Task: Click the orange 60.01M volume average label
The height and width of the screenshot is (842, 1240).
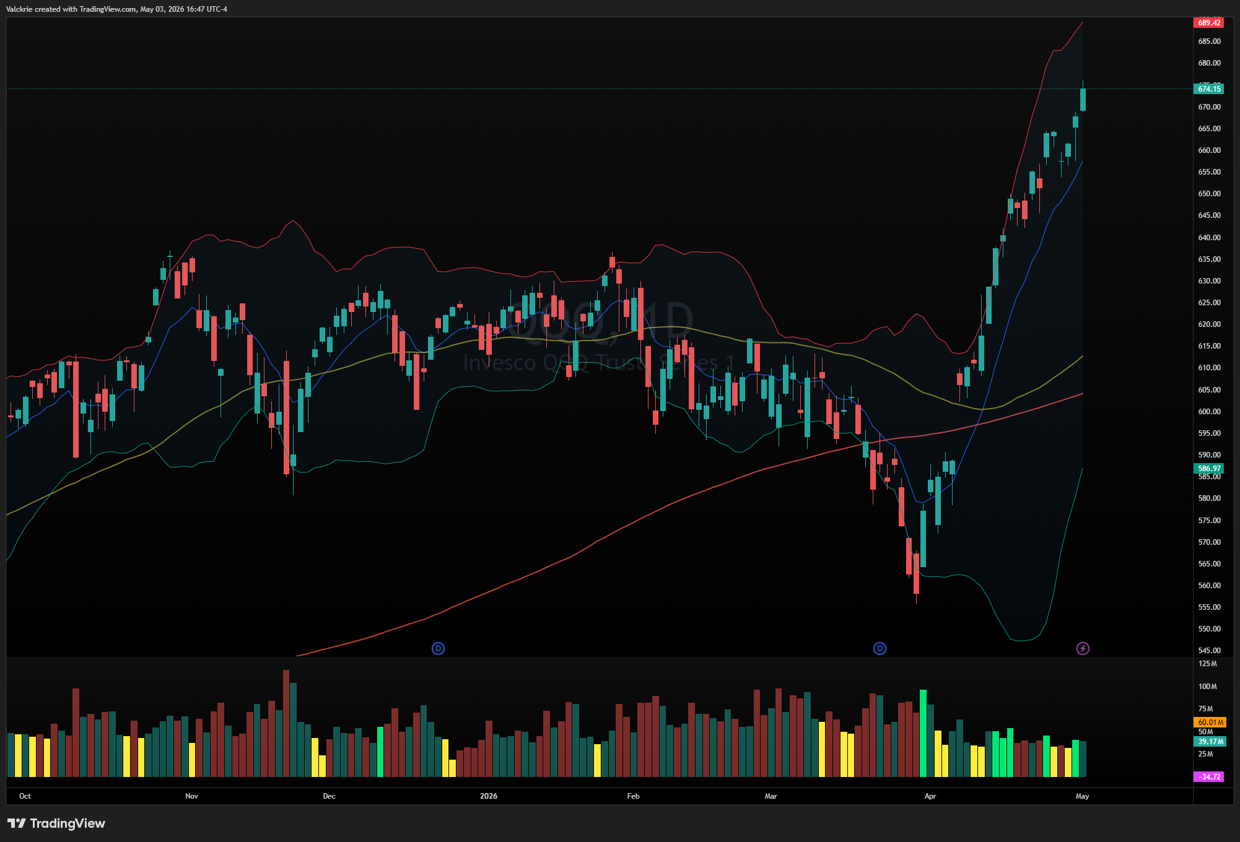Action: [x=1208, y=723]
